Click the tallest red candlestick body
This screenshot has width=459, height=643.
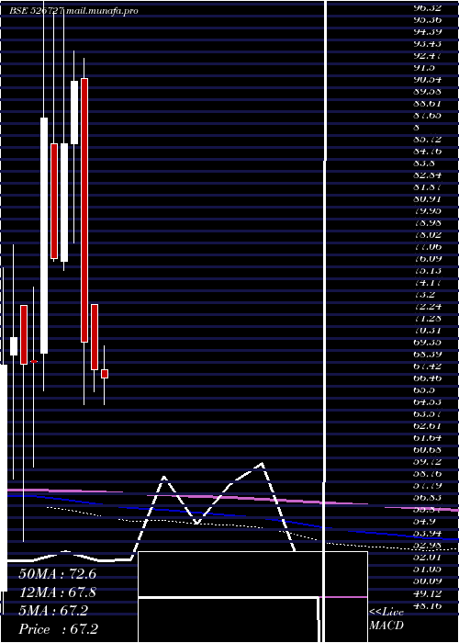click(84, 210)
